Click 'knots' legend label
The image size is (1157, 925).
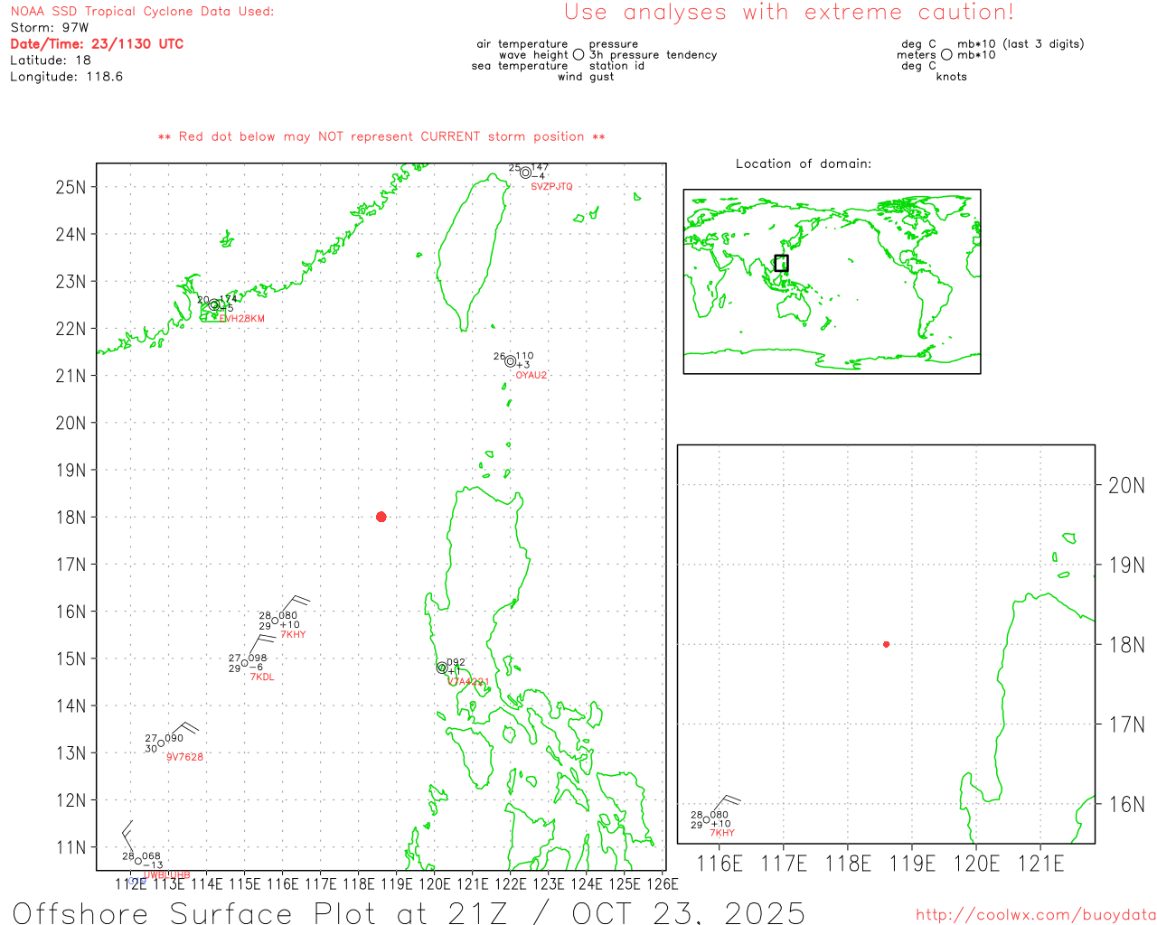click(x=952, y=77)
